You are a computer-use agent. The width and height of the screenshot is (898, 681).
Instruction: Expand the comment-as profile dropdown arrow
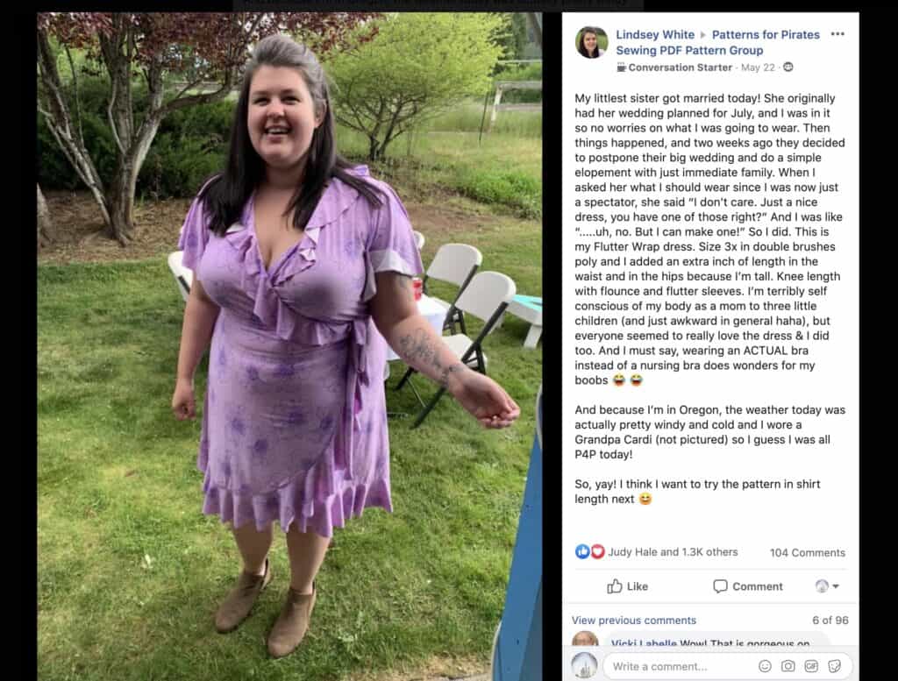tap(836, 586)
